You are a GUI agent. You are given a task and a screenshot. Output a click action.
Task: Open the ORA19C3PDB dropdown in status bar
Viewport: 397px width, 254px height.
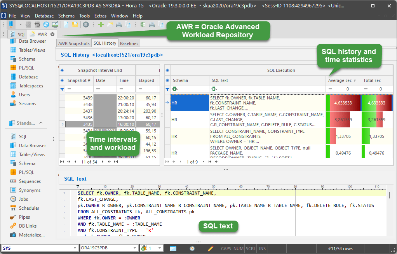point(135,248)
